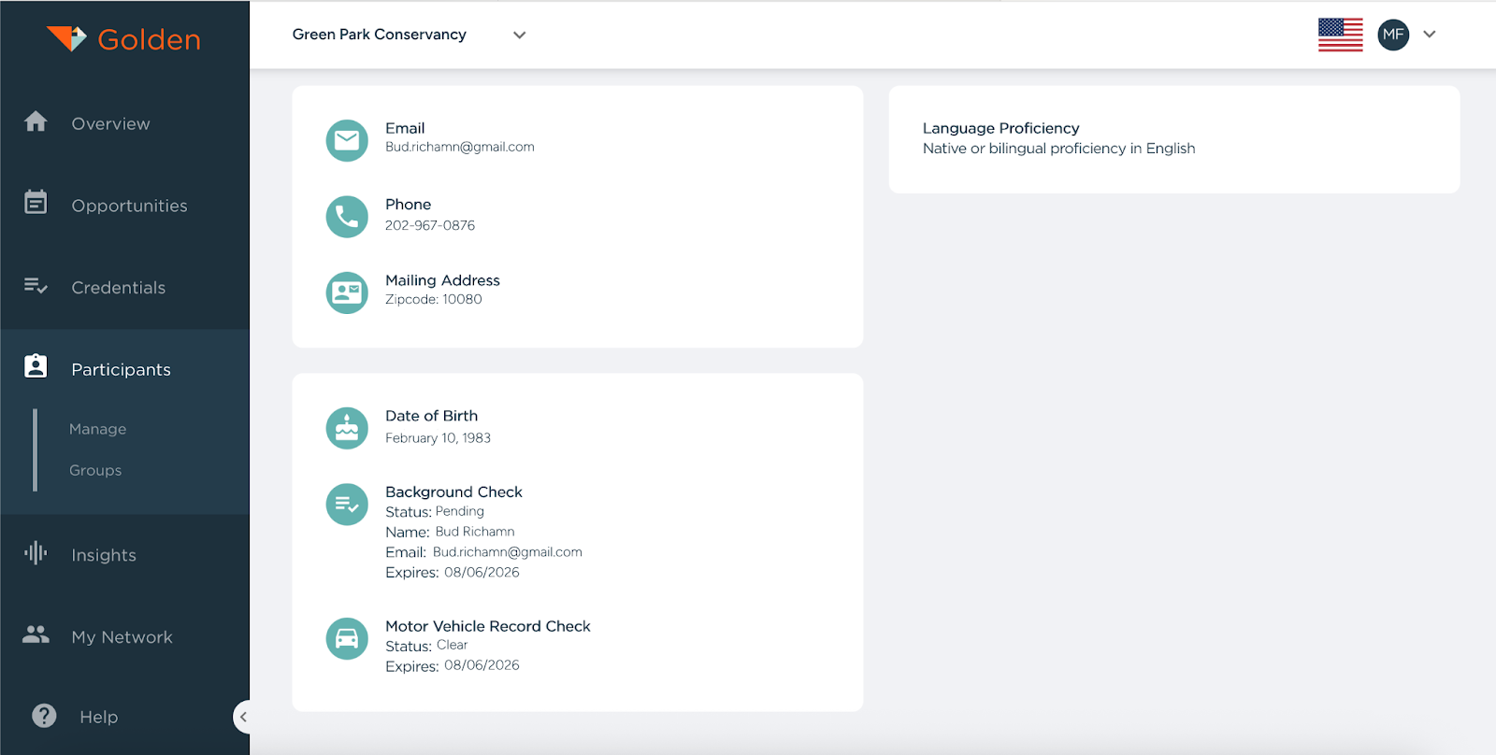1496x755 pixels.
Task: Click the Bud.richamn@gmail.com email address
Action: (x=459, y=147)
